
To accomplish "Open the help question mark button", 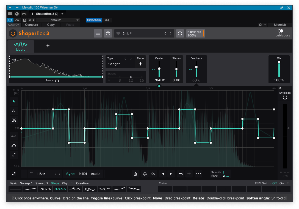I will click(108, 33).
